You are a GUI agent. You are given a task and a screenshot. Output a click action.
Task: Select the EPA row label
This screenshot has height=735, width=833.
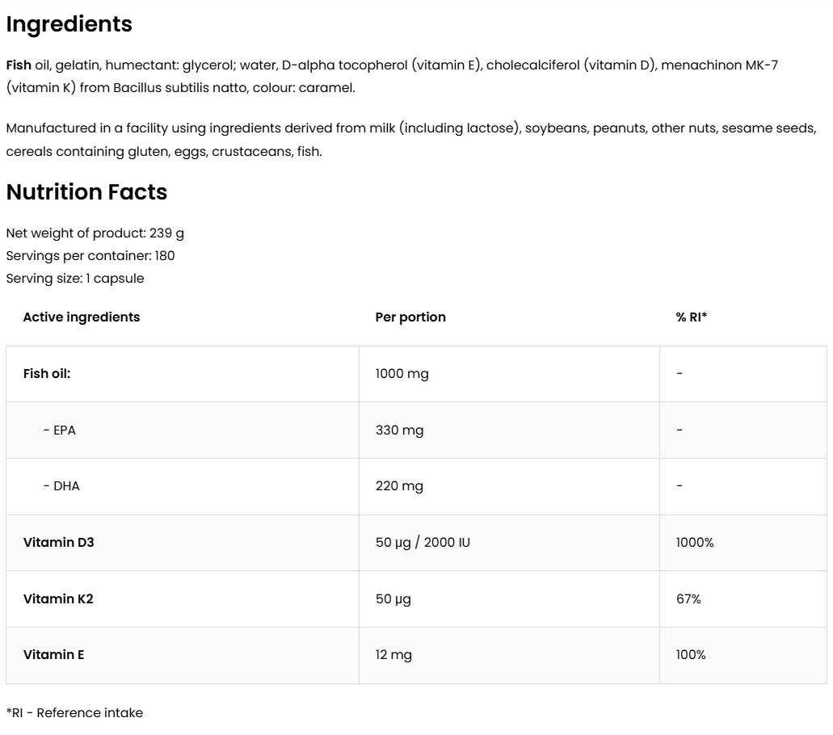59,430
